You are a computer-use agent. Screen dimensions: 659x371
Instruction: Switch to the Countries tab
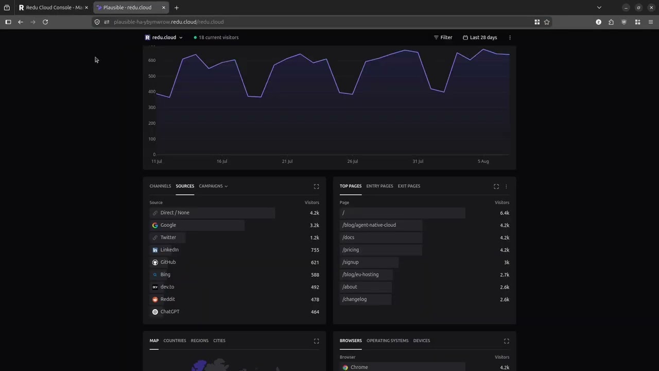pyautogui.click(x=175, y=341)
